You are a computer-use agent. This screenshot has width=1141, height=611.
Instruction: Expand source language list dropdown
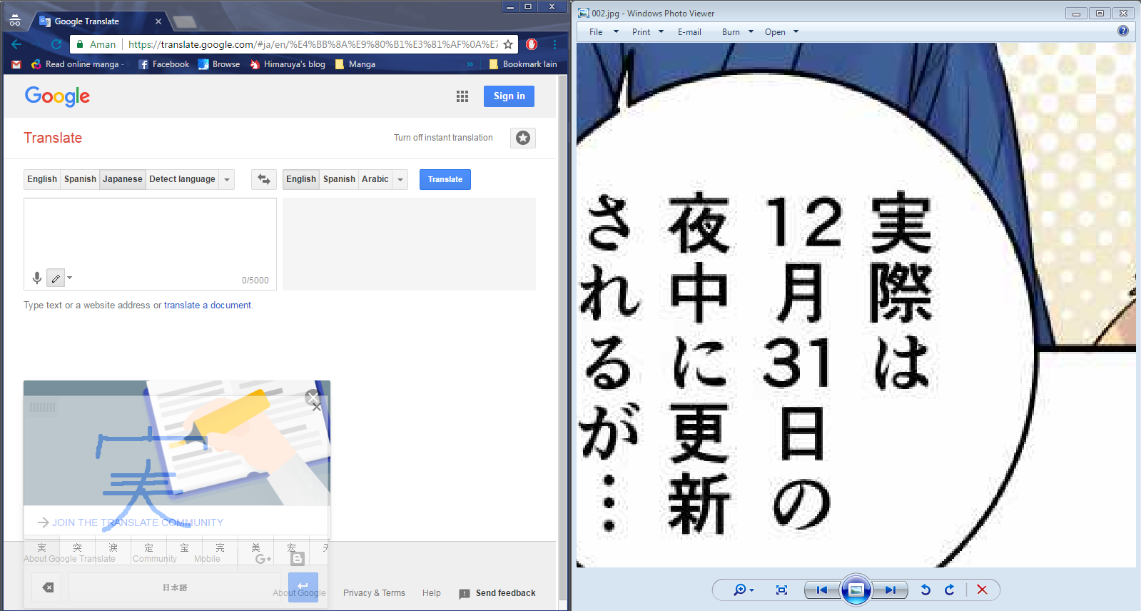click(227, 179)
